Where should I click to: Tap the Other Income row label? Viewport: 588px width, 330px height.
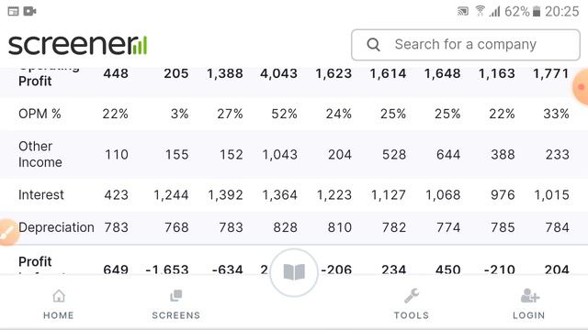[x=40, y=154]
